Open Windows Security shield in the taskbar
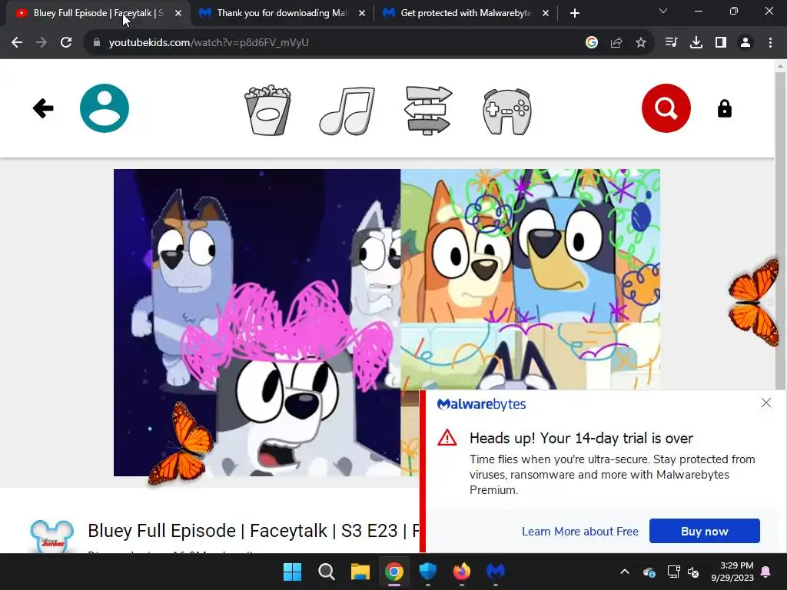The width and height of the screenshot is (787, 590). click(427, 572)
